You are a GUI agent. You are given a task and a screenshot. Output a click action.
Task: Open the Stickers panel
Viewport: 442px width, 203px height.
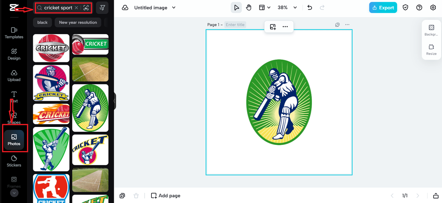(14, 161)
